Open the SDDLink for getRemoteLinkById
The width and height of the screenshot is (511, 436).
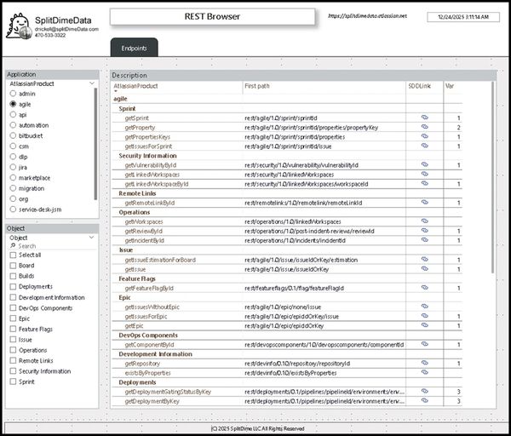(x=424, y=203)
